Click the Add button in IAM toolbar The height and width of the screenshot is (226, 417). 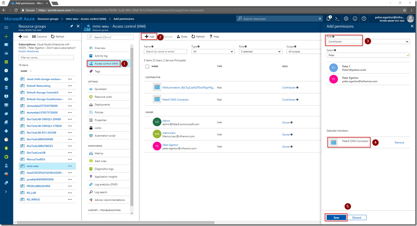click(149, 36)
